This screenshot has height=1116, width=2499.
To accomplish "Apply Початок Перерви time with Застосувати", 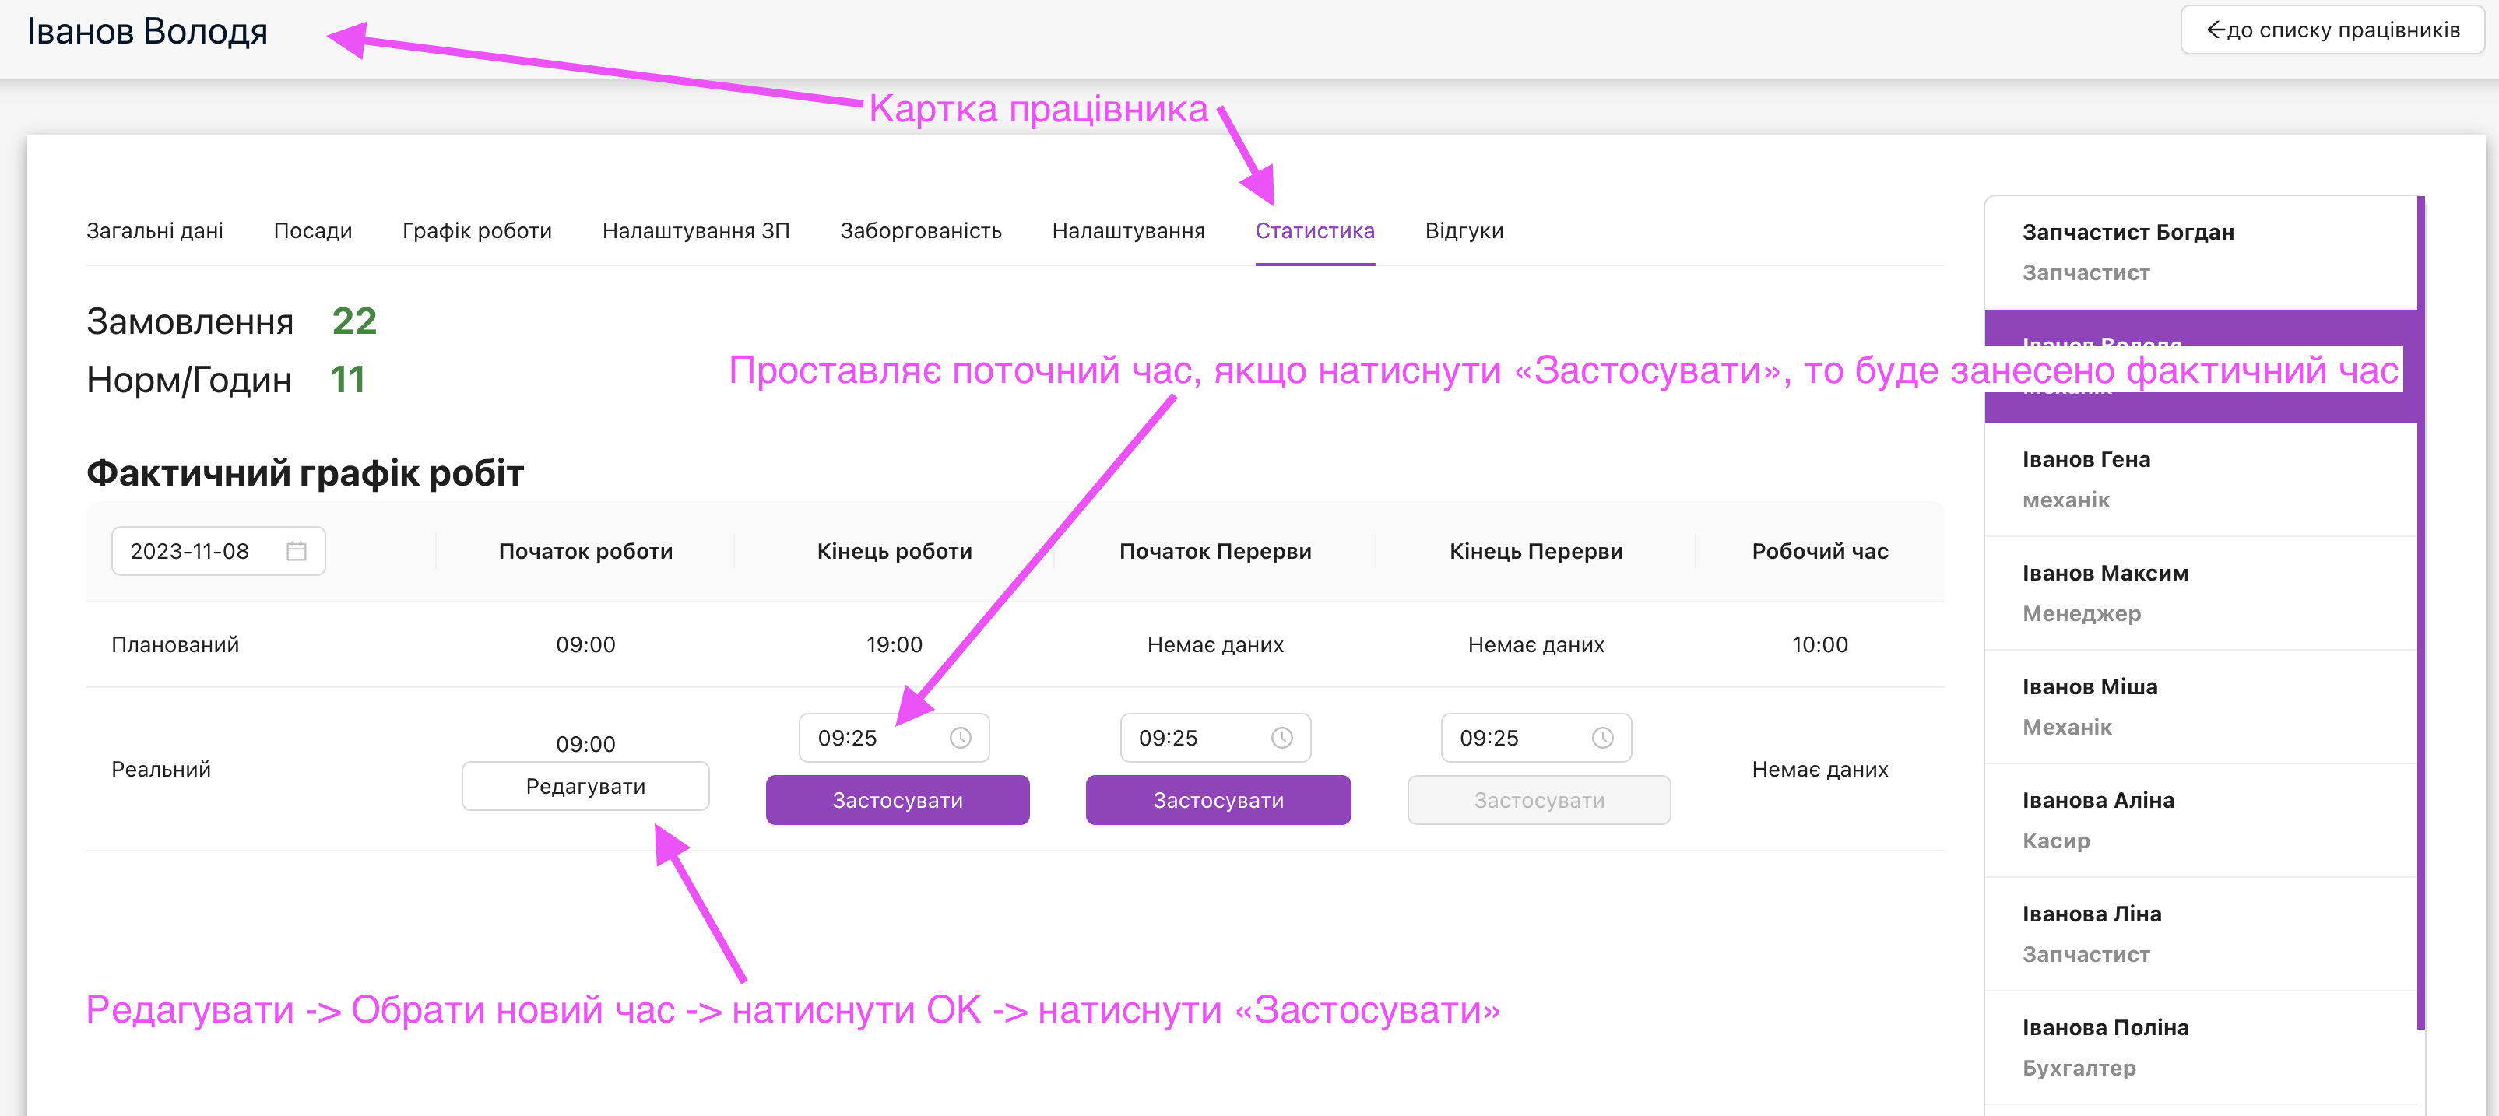I will [1217, 800].
